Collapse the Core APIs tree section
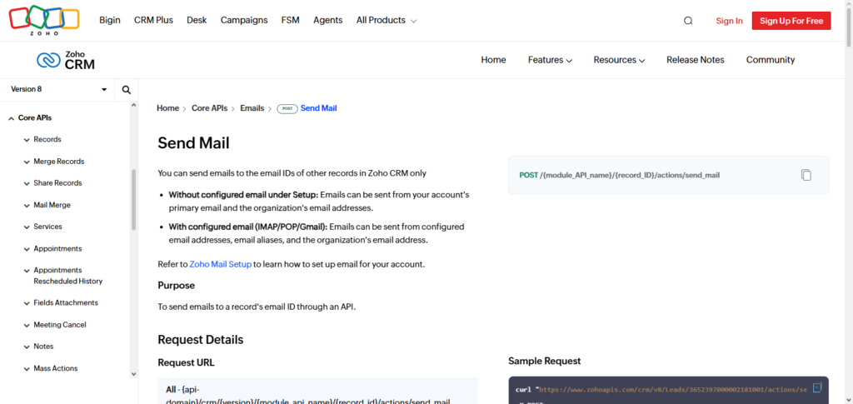 (12, 118)
